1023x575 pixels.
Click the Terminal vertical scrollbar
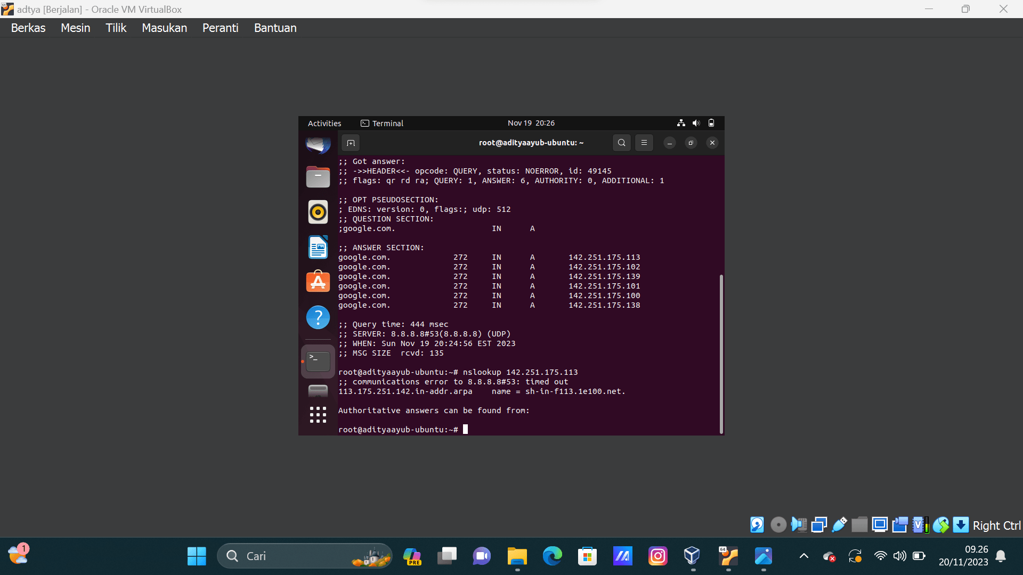721,354
